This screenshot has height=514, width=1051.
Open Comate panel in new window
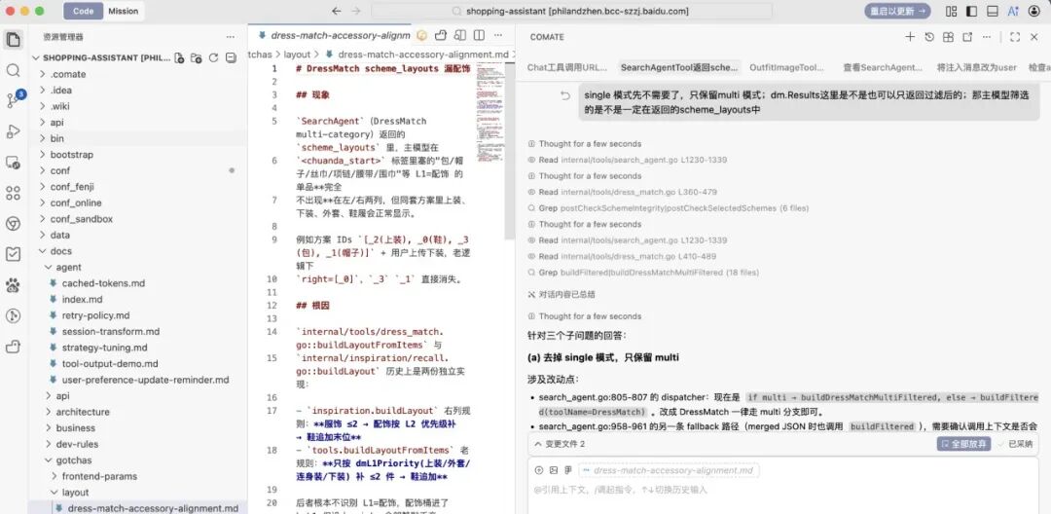(x=967, y=37)
